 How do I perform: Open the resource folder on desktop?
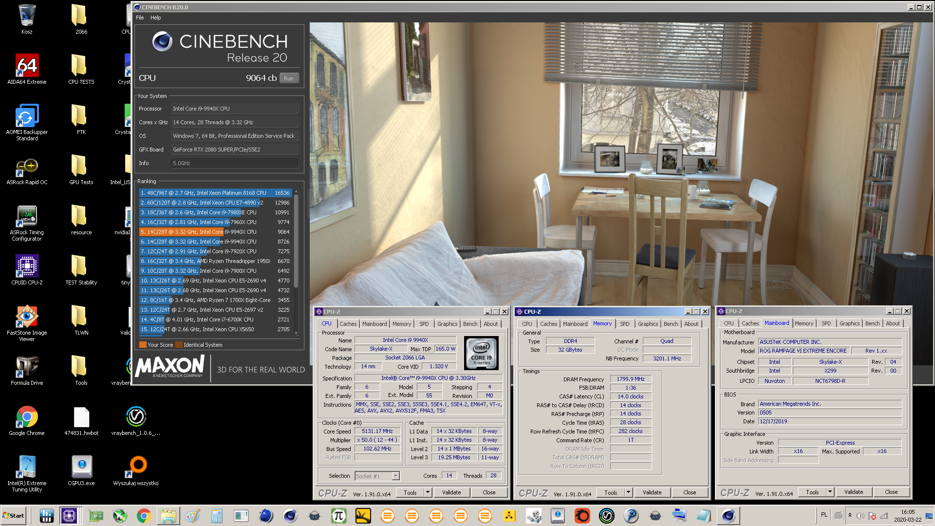(x=81, y=220)
